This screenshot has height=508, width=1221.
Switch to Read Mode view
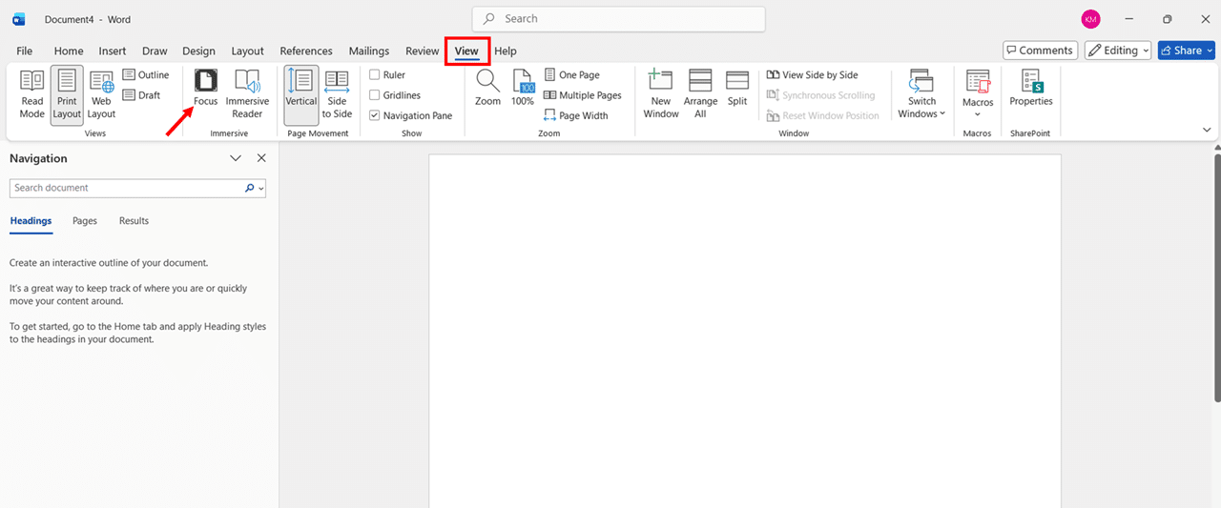[x=32, y=94]
